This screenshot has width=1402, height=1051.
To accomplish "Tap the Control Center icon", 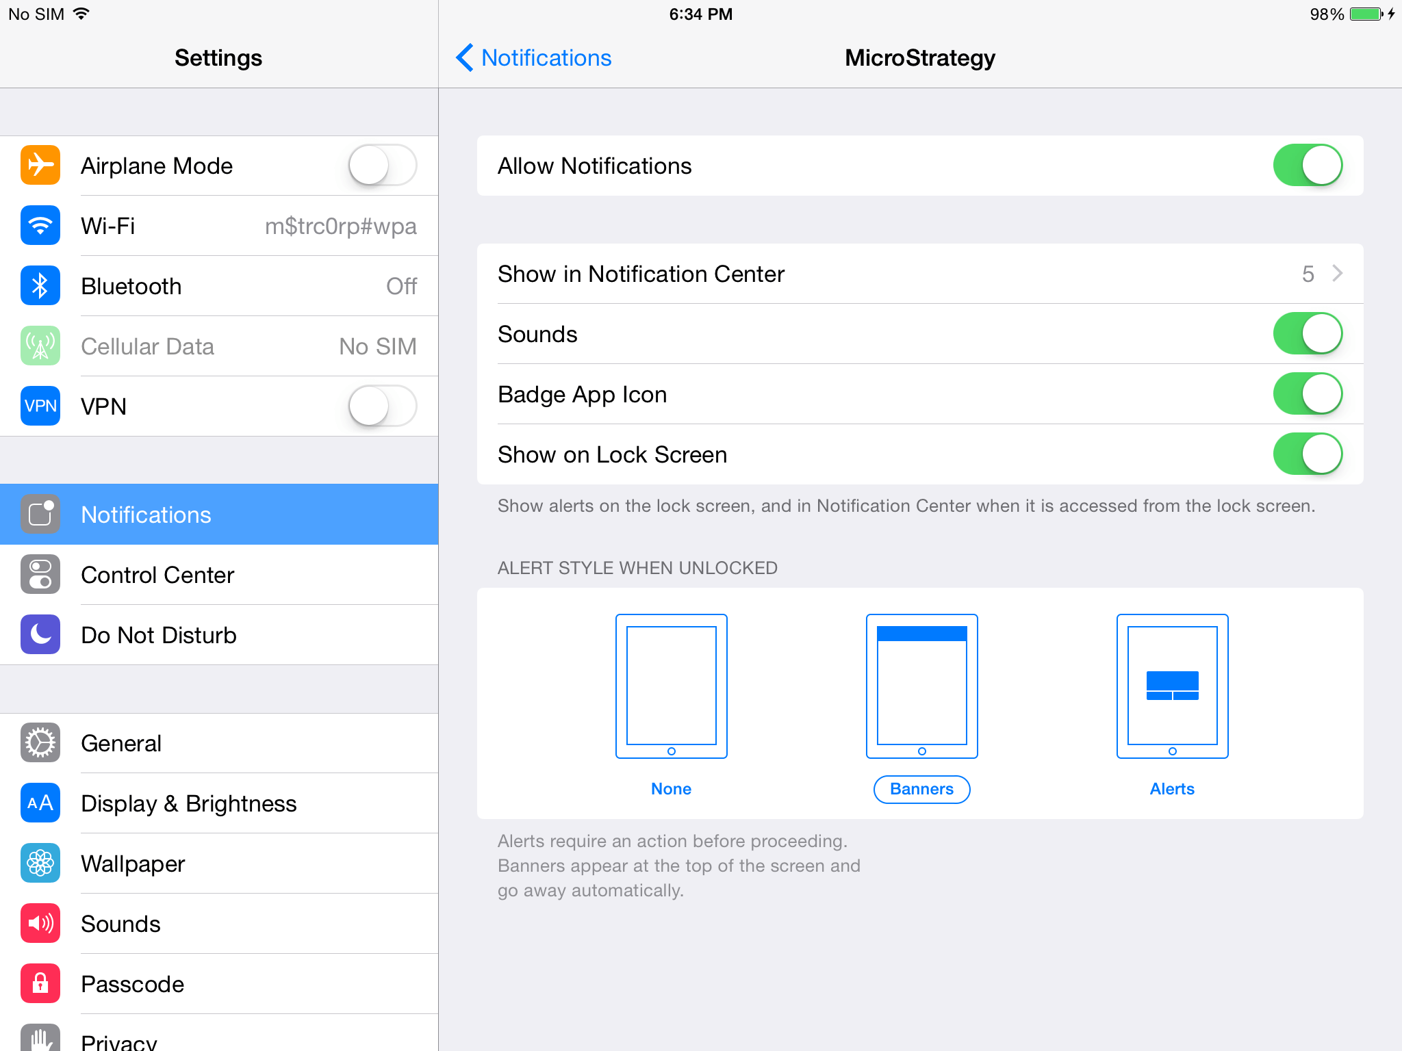I will pyautogui.click(x=40, y=575).
